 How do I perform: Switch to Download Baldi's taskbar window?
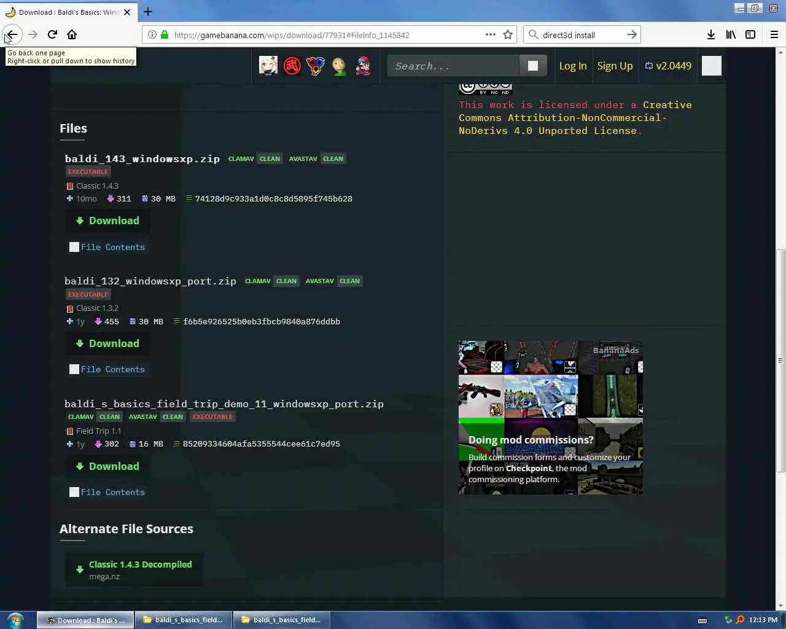pyautogui.click(x=85, y=620)
